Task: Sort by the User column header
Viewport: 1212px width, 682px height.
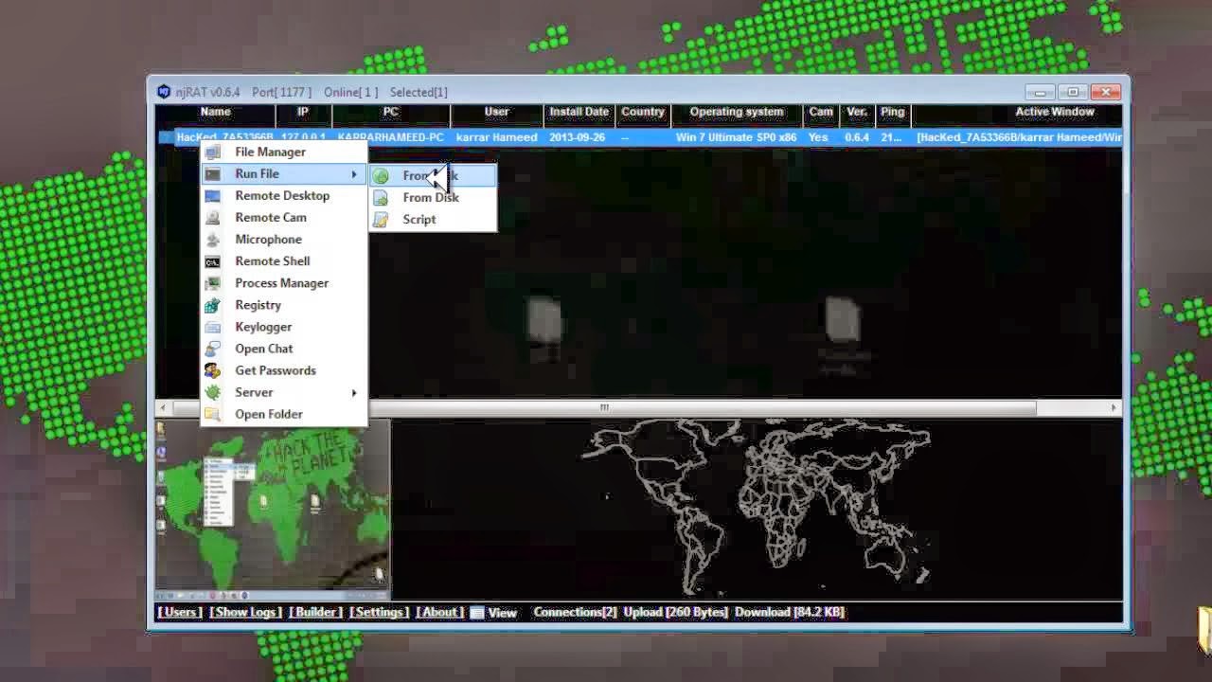Action: (497, 112)
